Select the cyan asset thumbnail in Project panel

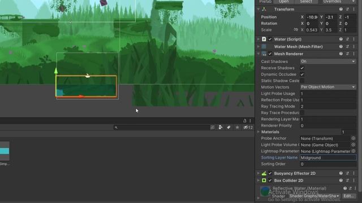[x=5, y=151]
